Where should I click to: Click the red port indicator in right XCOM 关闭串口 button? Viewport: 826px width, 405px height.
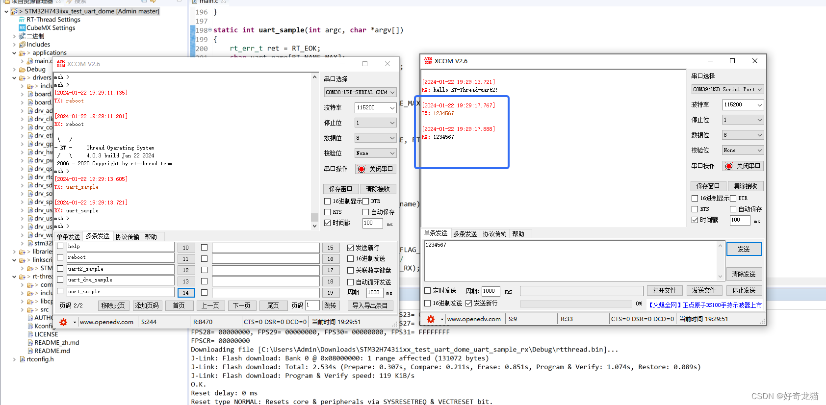click(x=729, y=166)
